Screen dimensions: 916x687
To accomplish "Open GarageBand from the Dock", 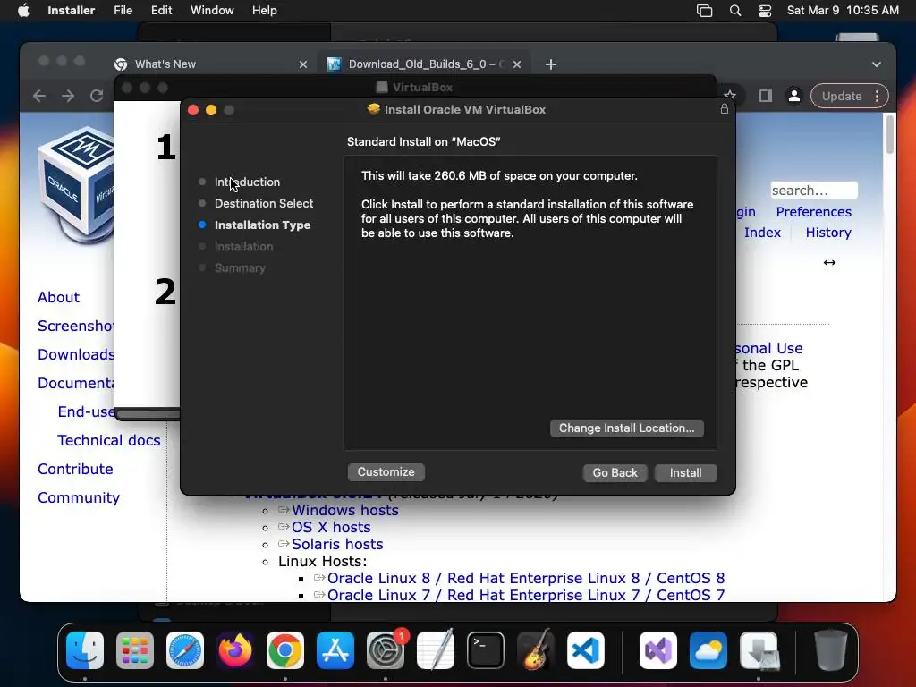I will (536, 650).
